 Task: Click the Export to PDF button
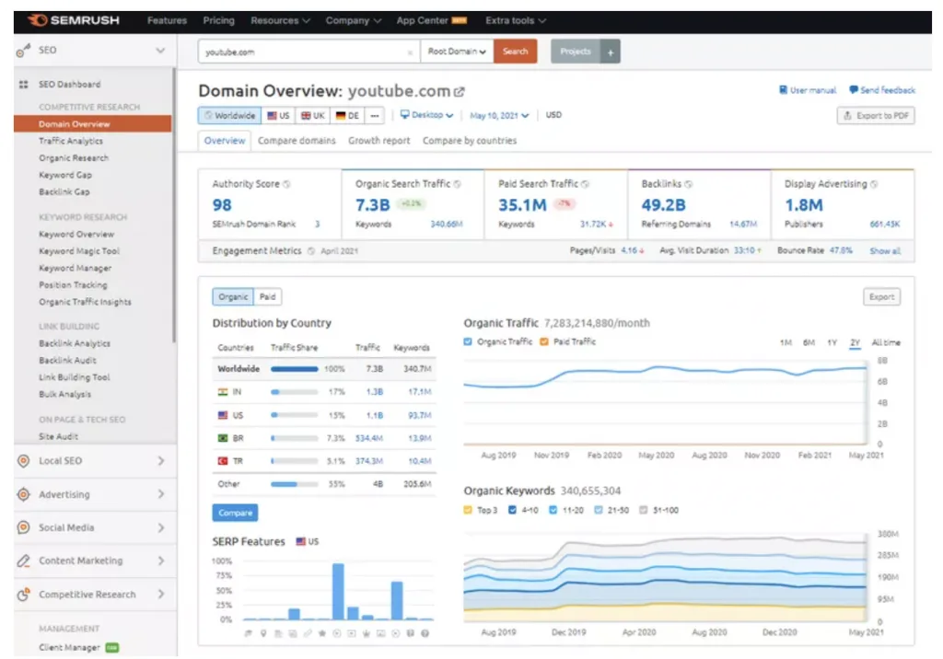click(876, 116)
